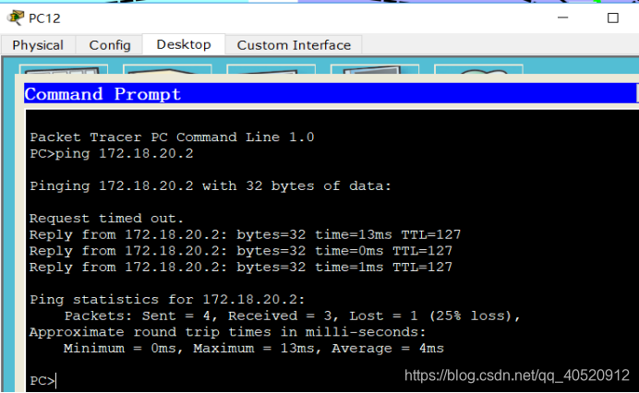Click 'Approximate round trip times' line
Screen dimensions: 639x393
tap(227, 332)
